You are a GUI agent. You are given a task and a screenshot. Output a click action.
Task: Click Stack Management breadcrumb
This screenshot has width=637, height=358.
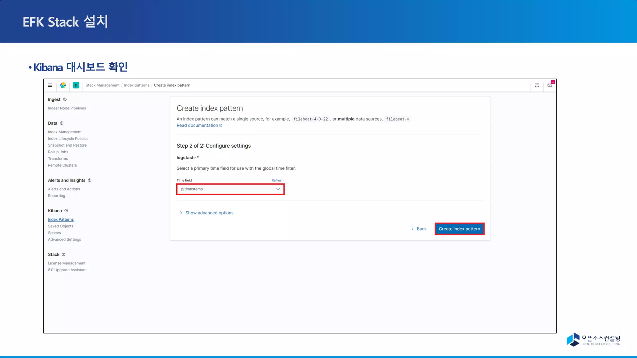point(102,85)
